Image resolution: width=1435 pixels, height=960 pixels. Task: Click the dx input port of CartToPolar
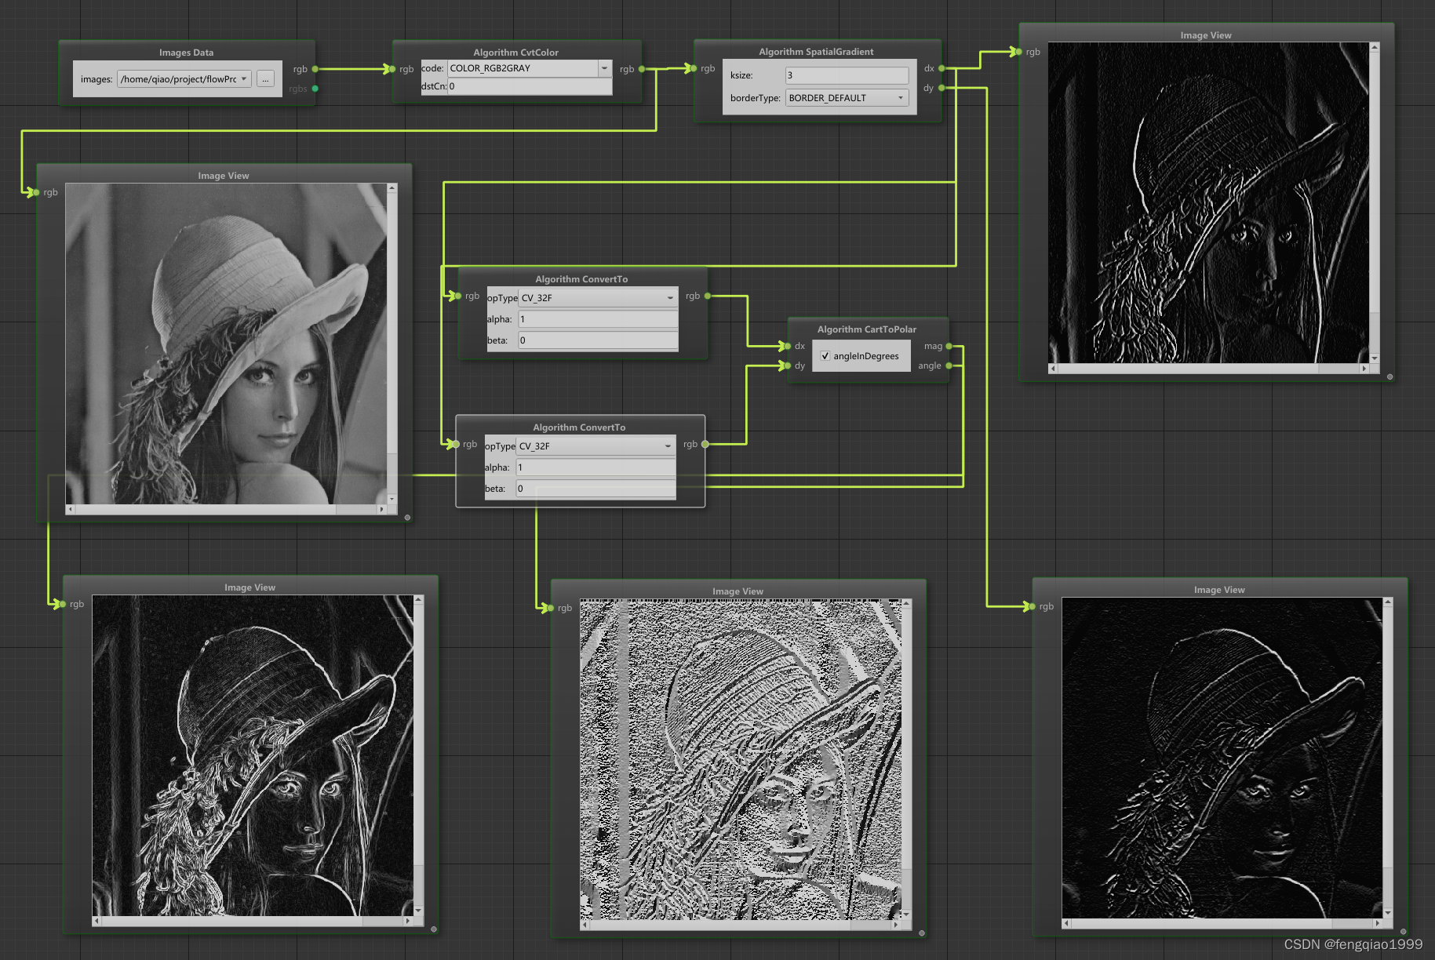pyautogui.click(x=787, y=346)
